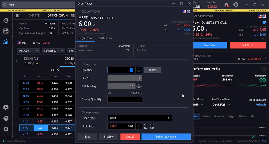Click the red Sell Order button in background panel
269x144 pixels.
click(x=248, y=45)
